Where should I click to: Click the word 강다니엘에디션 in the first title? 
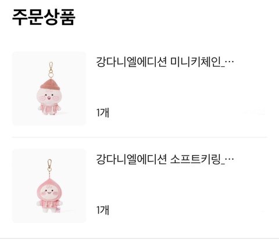click(x=131, y=62)
